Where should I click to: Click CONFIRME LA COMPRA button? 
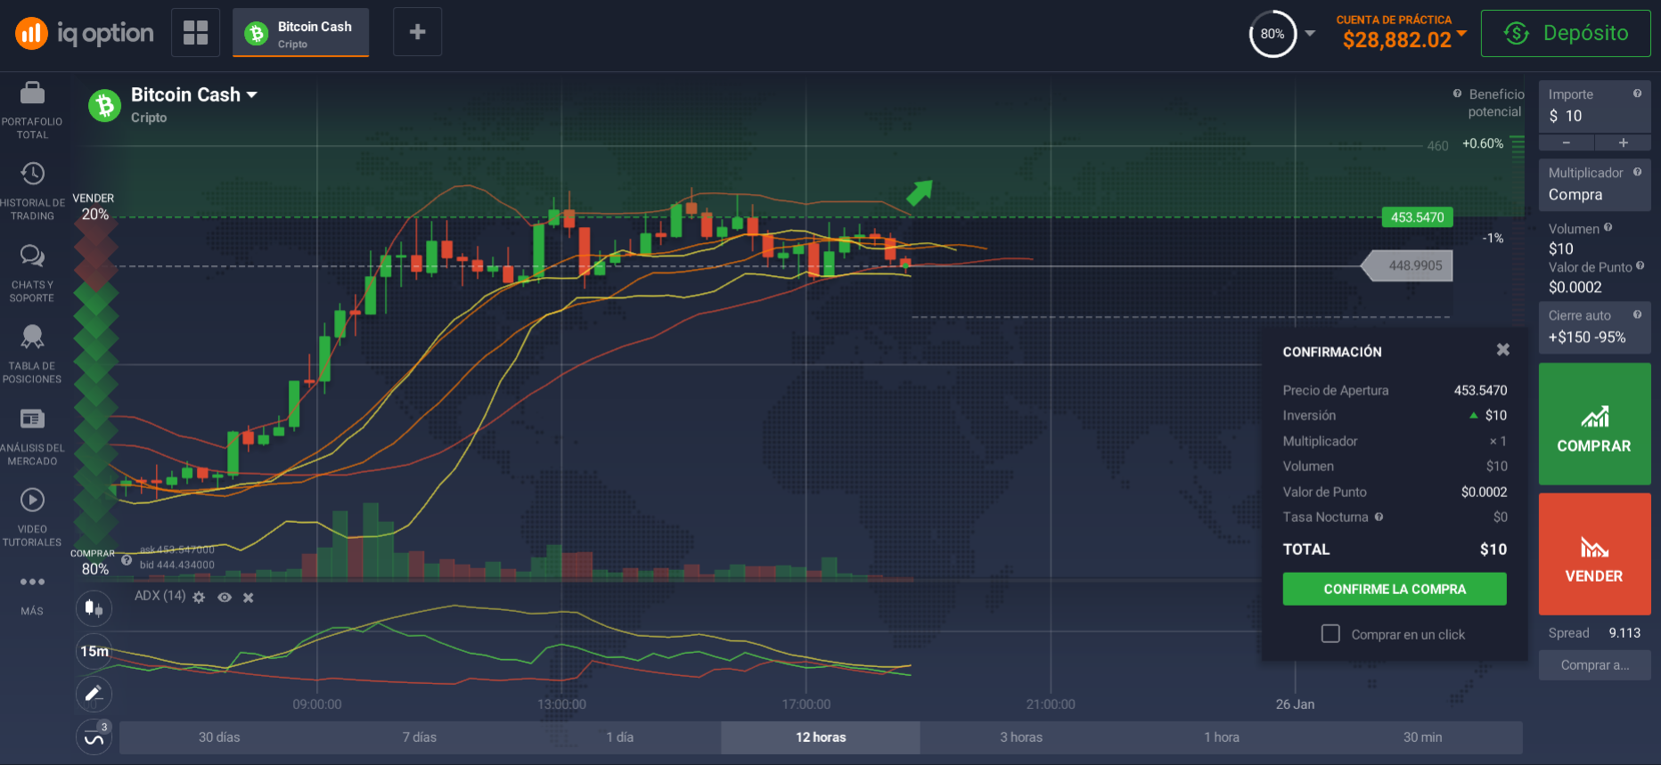click(x=1395, y=589)
